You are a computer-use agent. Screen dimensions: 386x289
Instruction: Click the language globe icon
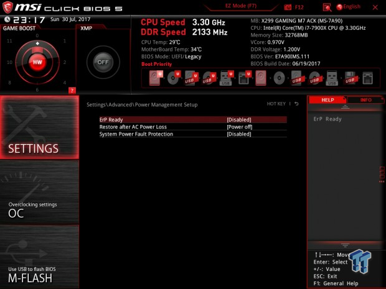tap(339, 7)
